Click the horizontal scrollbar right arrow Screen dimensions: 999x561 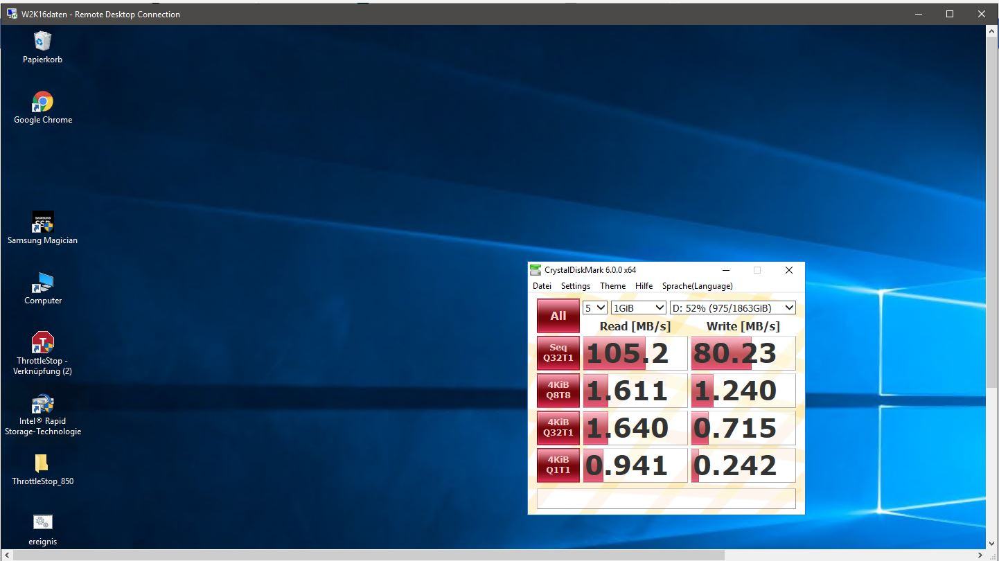[x=980, y=555]
